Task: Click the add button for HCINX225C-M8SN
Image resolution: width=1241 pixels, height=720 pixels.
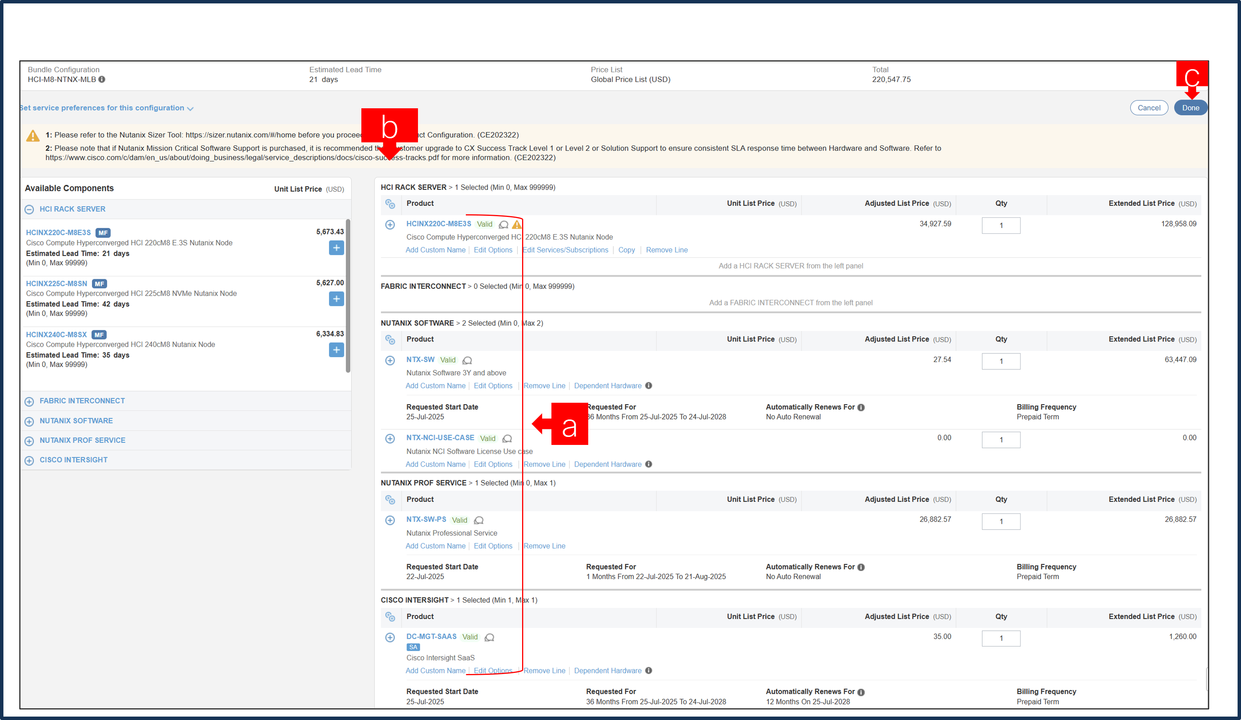Action: [336, 298]
